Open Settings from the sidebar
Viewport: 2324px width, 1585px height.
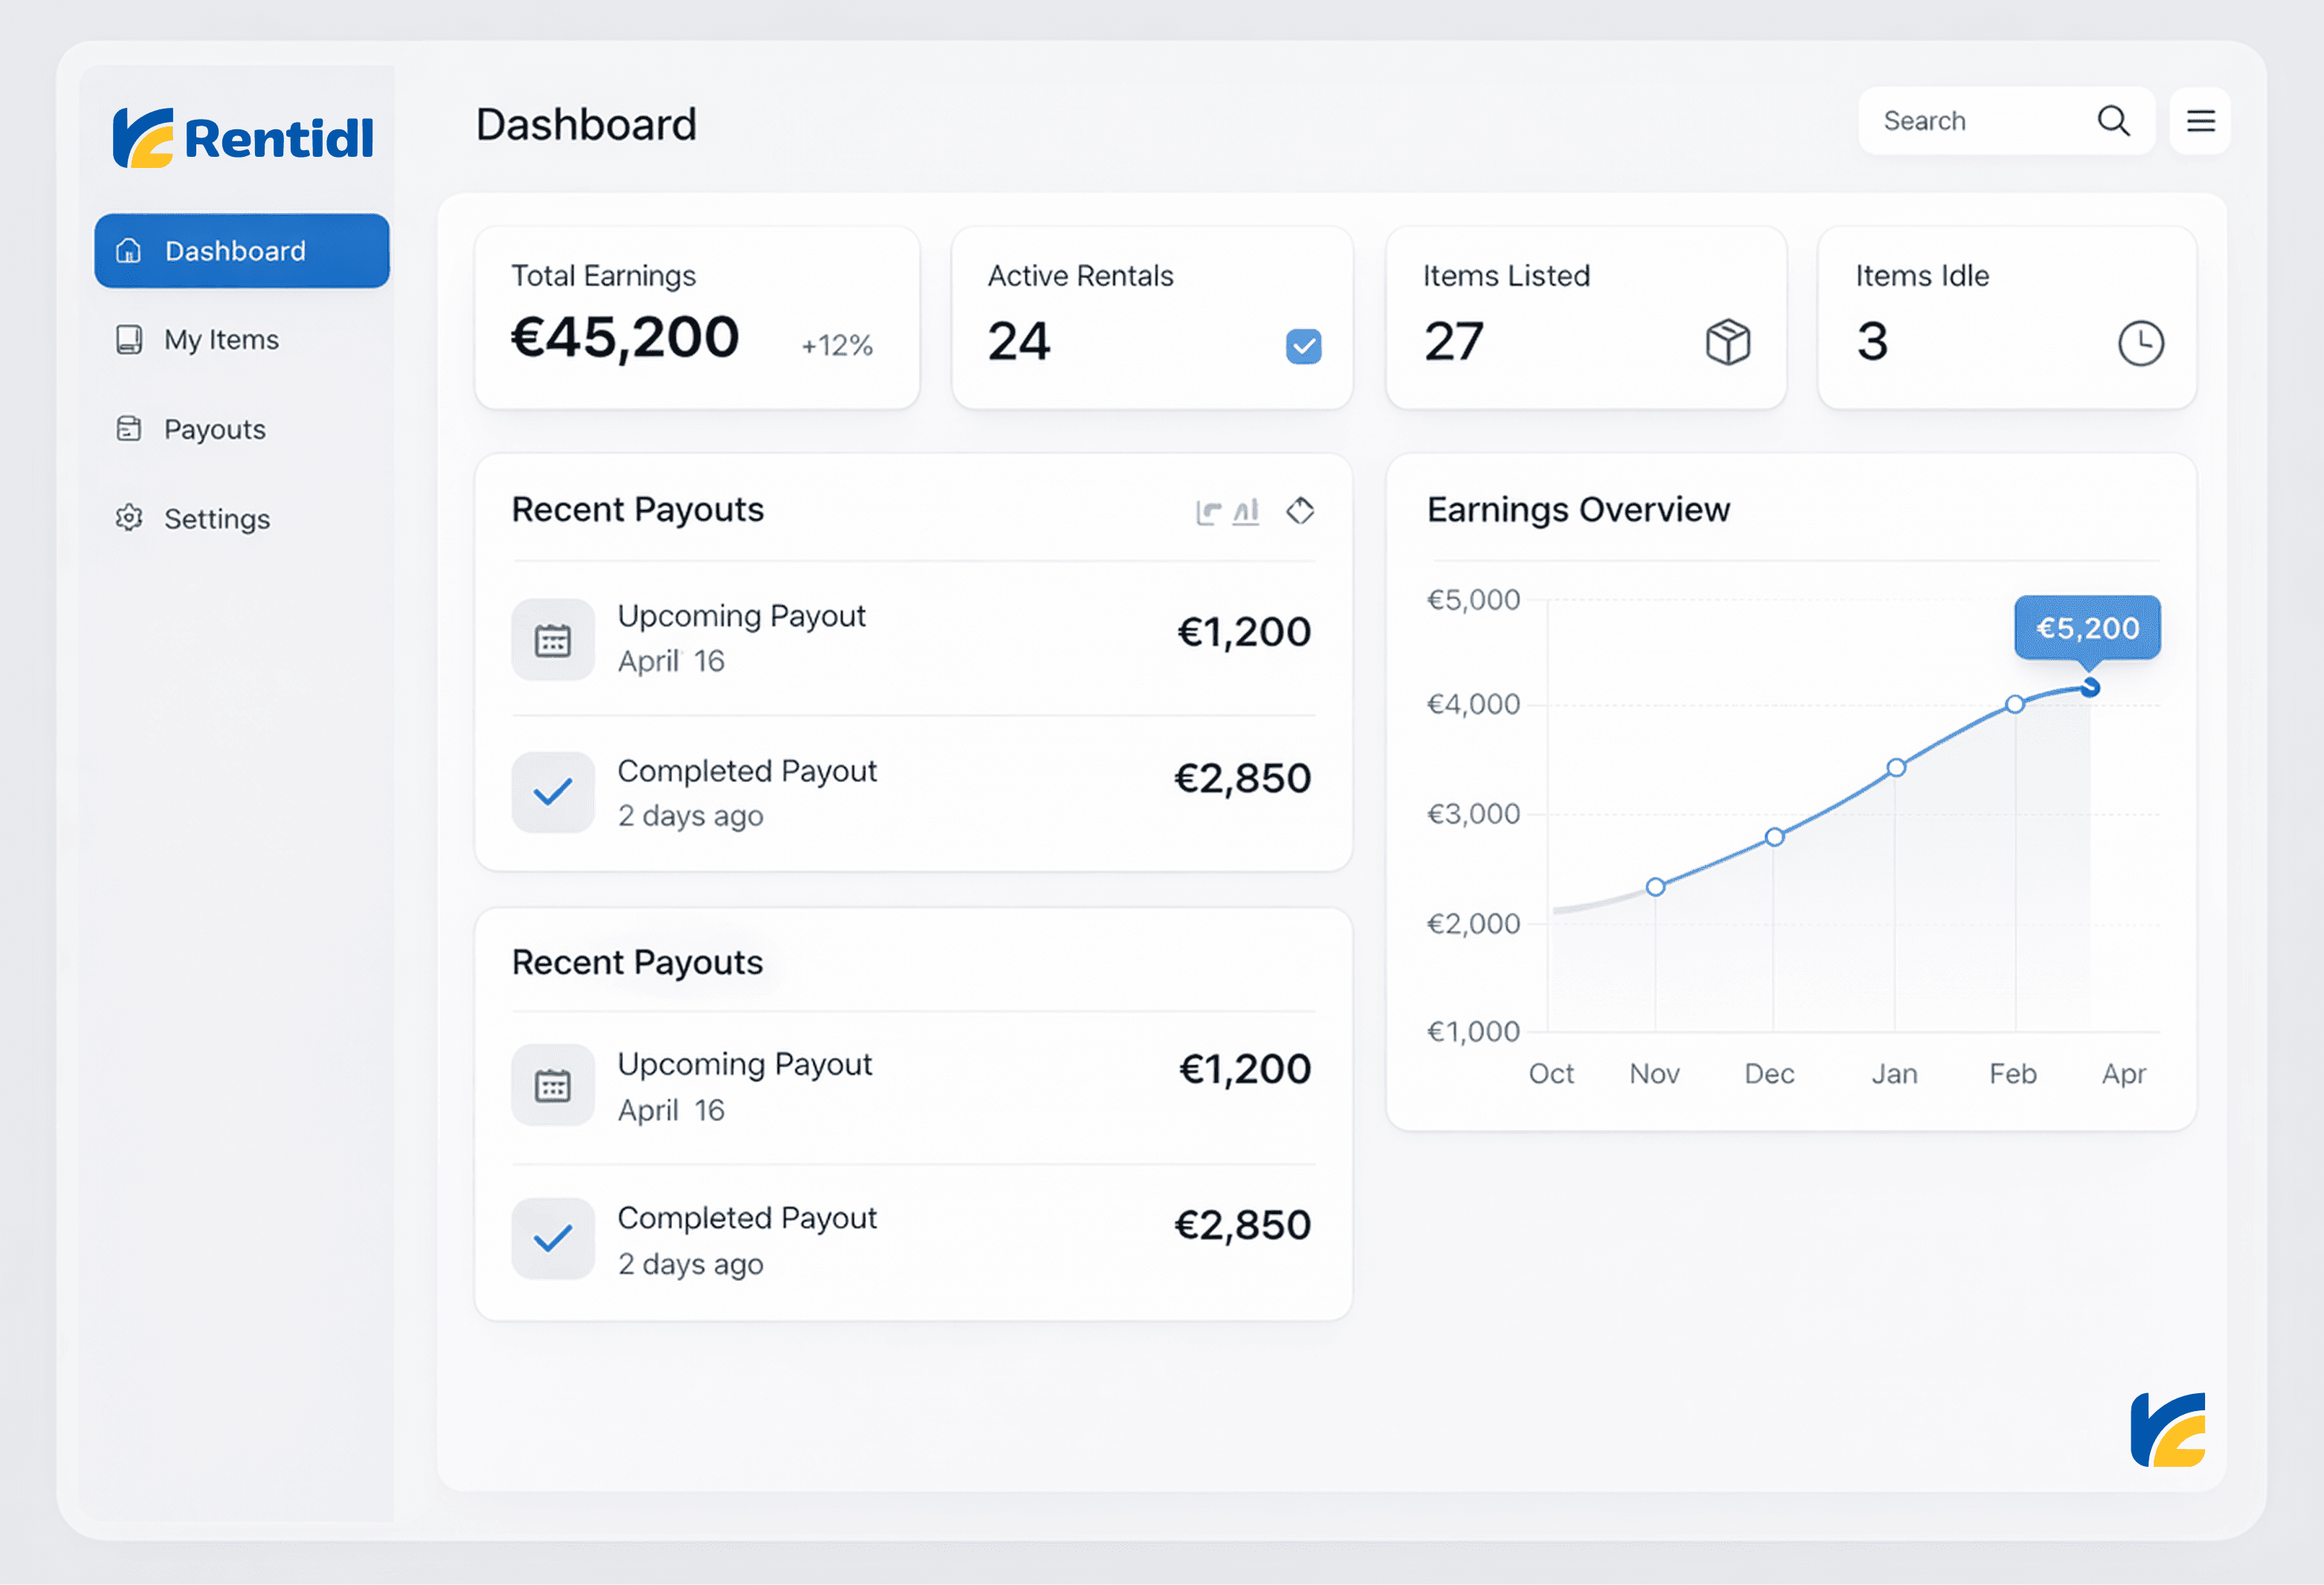(x=216, y=519)
